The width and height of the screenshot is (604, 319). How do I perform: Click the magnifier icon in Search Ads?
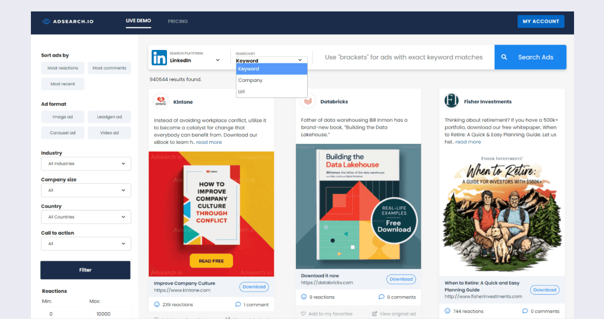[x=504, y=57]
